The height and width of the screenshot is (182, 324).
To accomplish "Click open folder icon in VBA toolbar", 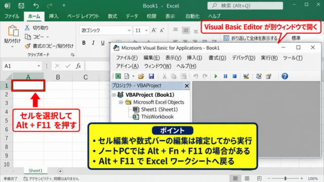I will coord(141,76).
